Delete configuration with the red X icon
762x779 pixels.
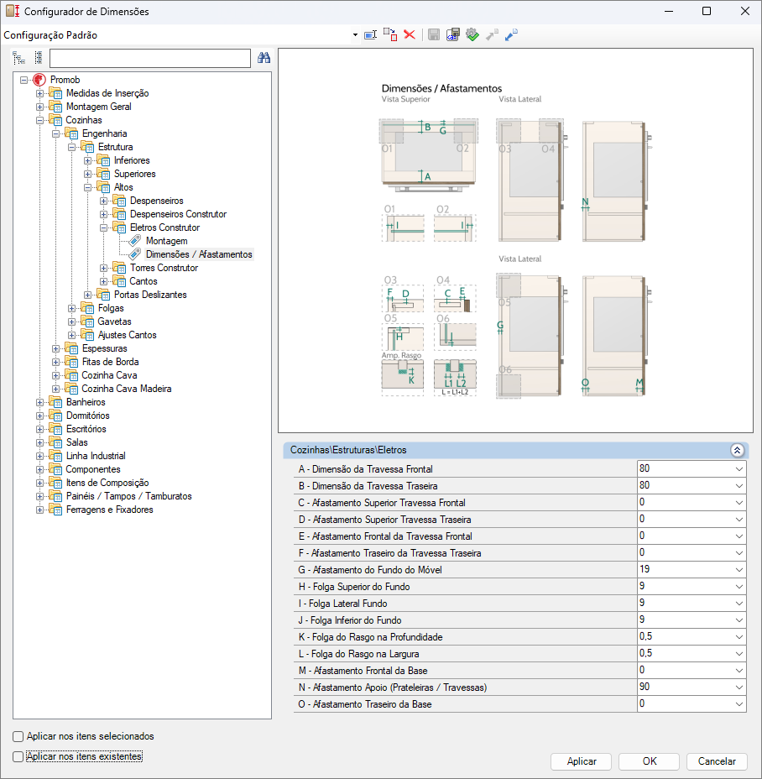tap(410, 34)
